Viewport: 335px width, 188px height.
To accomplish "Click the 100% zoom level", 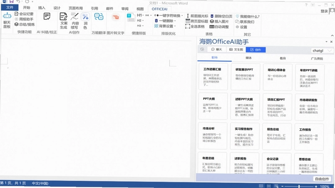I will (325, 186).
